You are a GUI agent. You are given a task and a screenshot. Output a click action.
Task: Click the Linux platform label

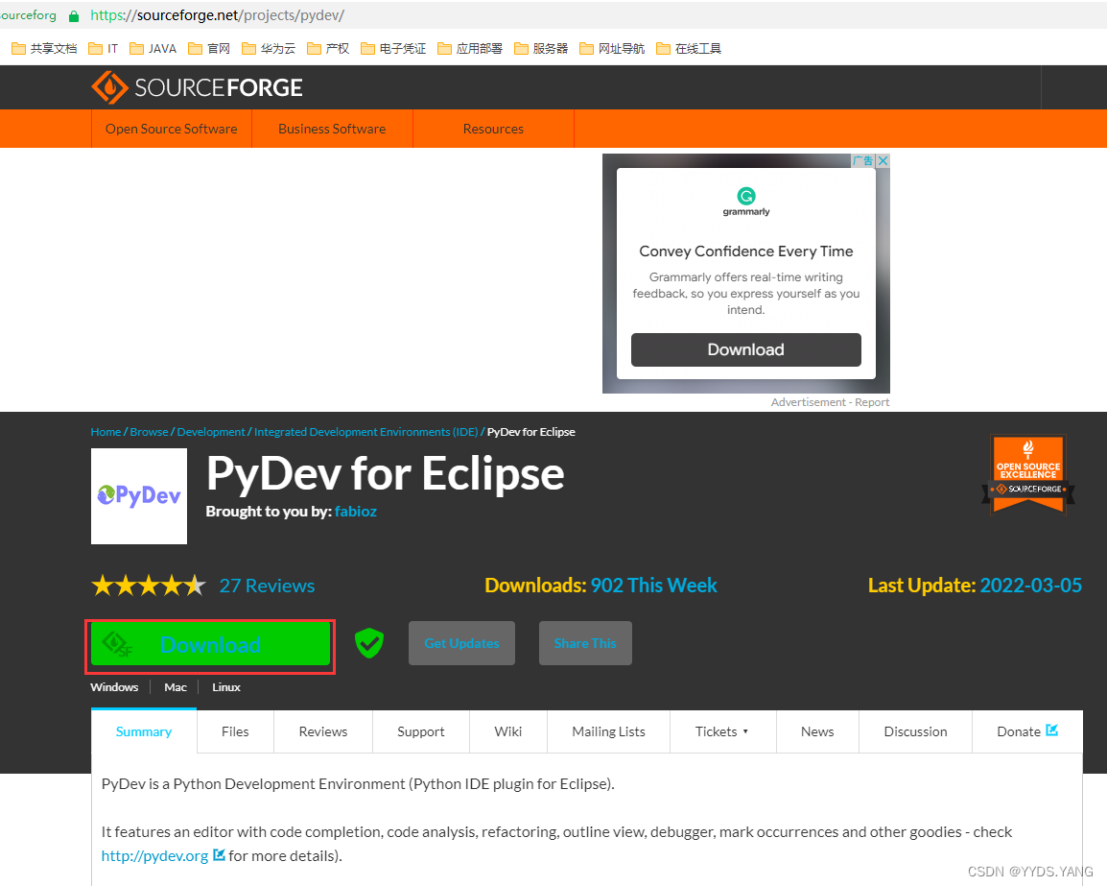[226, 686]
